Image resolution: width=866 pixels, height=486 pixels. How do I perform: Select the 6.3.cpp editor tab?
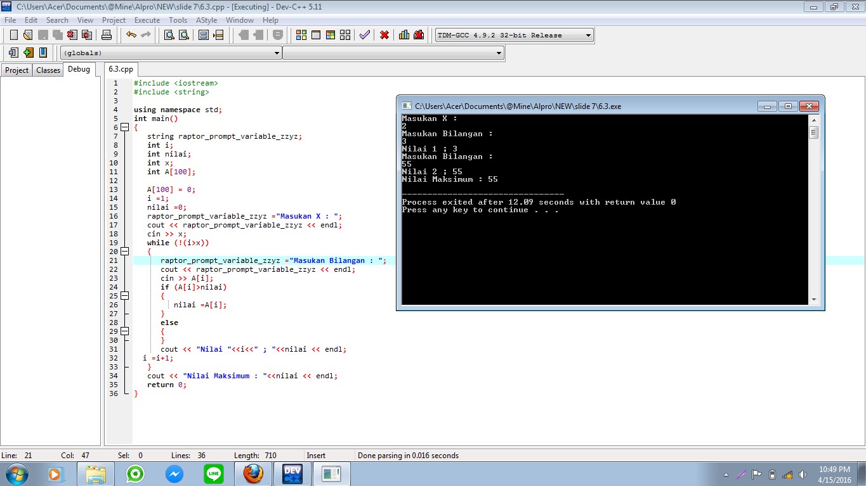click(121, 69)
